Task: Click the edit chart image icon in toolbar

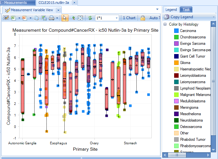Action: coord(6,18)
